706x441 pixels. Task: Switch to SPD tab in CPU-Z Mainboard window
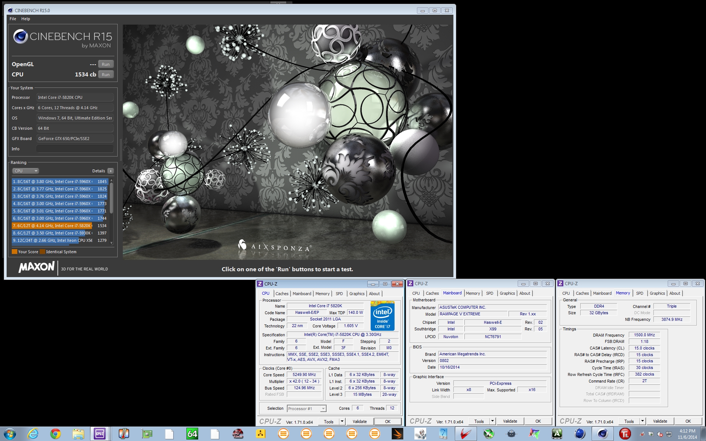coord(489,293)
